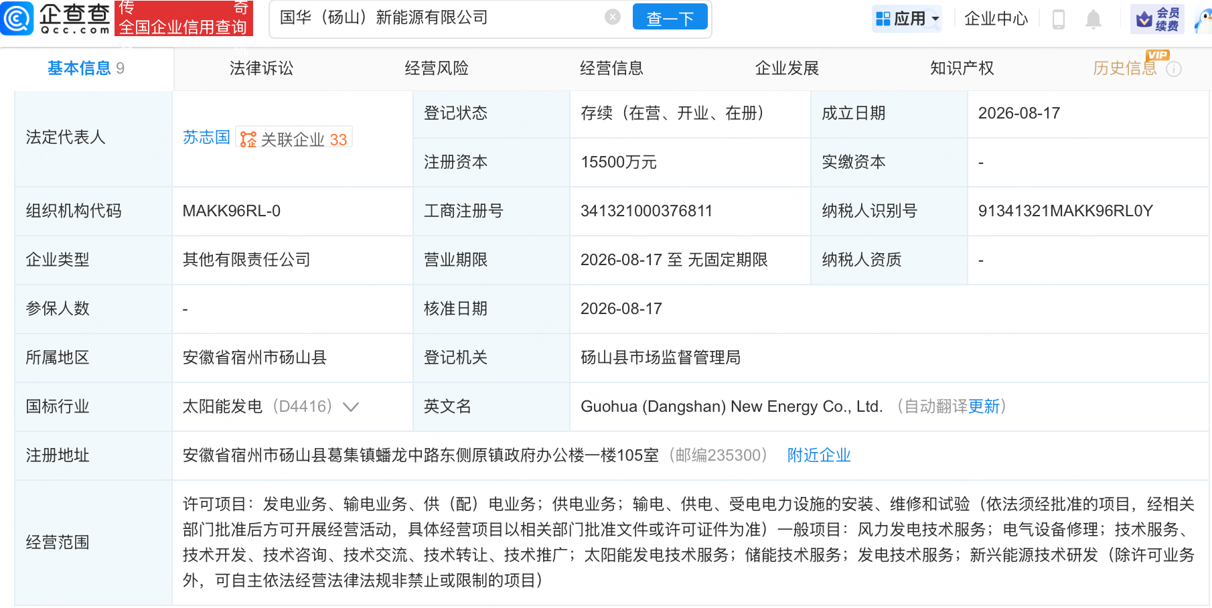The height and width of the screenshot is (608, 1212).
Task: Click 更新 in the auto-translation note
Action: point(984,406)
